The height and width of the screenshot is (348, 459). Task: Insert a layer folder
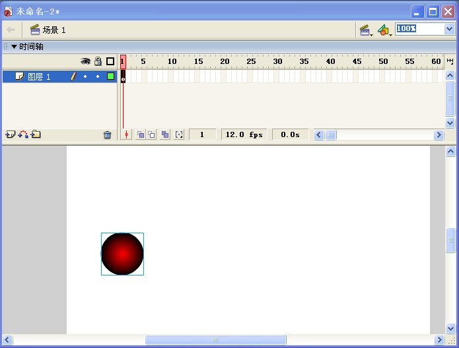36,134
